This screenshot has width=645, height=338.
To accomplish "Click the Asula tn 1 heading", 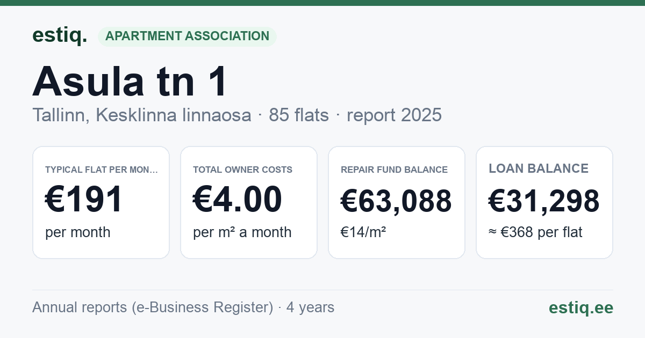I will tap(130, 81).
